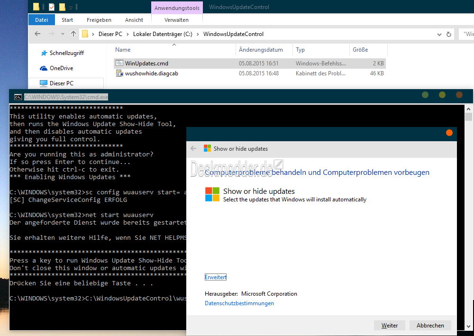This screenshot has width=474, height=336.
Task: Select Lokaler Datenträger (C:) breadcrumb
Action: coord(163,34)
